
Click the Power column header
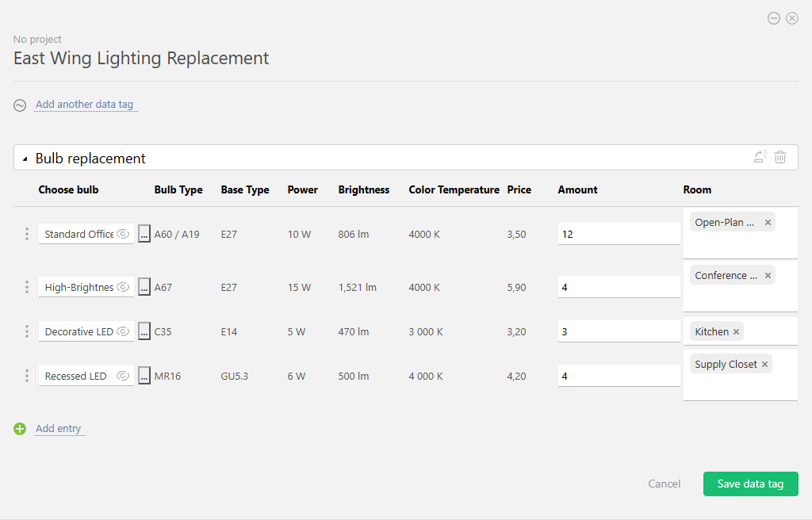pyautogui.click(x=302, y=189)
